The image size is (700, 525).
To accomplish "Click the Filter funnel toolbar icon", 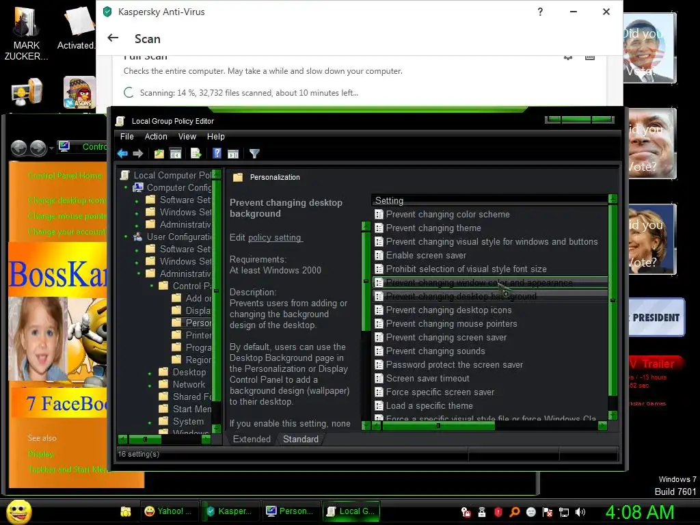I will click(254, 154).
